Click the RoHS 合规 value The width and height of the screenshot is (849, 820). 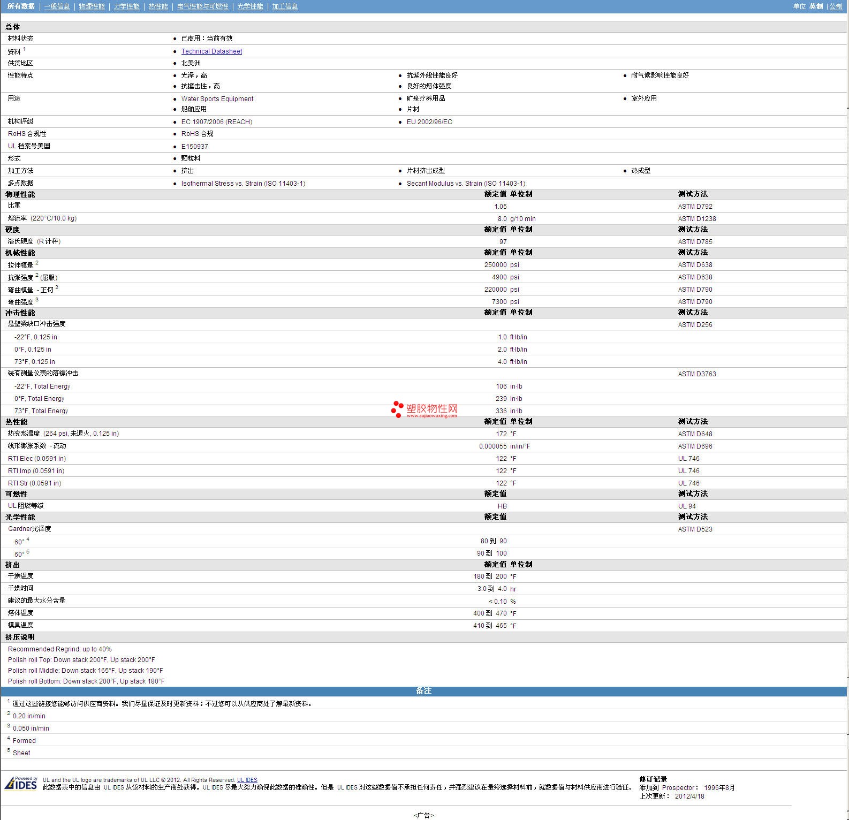[x=197, y=134]
